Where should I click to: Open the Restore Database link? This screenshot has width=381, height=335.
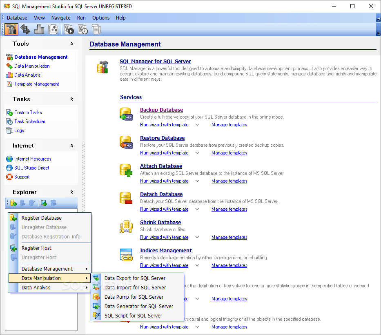[162, 138]
